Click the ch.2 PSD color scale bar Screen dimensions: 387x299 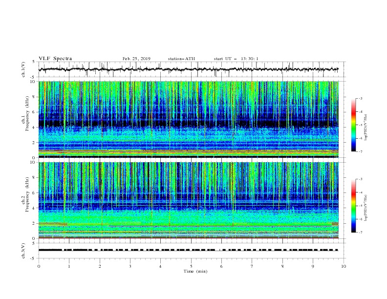point(354,206)
